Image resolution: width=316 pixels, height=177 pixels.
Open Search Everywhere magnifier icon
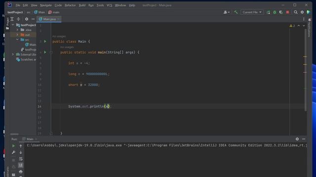coord(295,12)
